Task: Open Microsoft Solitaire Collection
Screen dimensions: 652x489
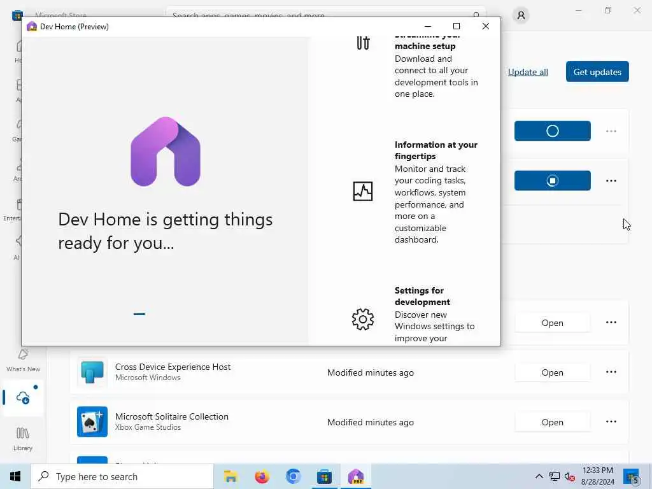Action: coord(552,422)
